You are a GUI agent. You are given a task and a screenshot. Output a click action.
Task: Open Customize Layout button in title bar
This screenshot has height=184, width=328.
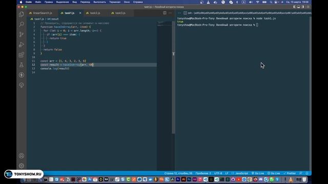tap(307, 7)
